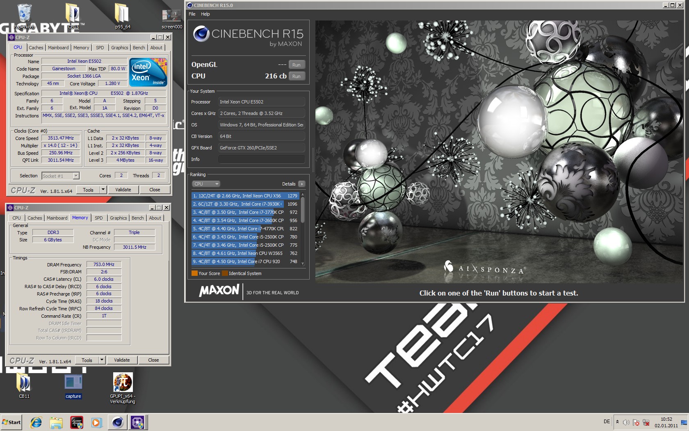Open the SPD tab in lower CPU-Z
The image size is (689, 431).
pos(98,218)
